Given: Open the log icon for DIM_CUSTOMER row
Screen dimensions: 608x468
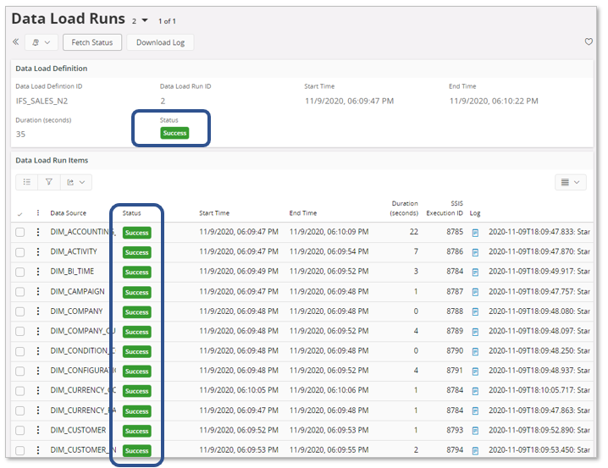Looking at the screenshot, I should tap(475, 431).
